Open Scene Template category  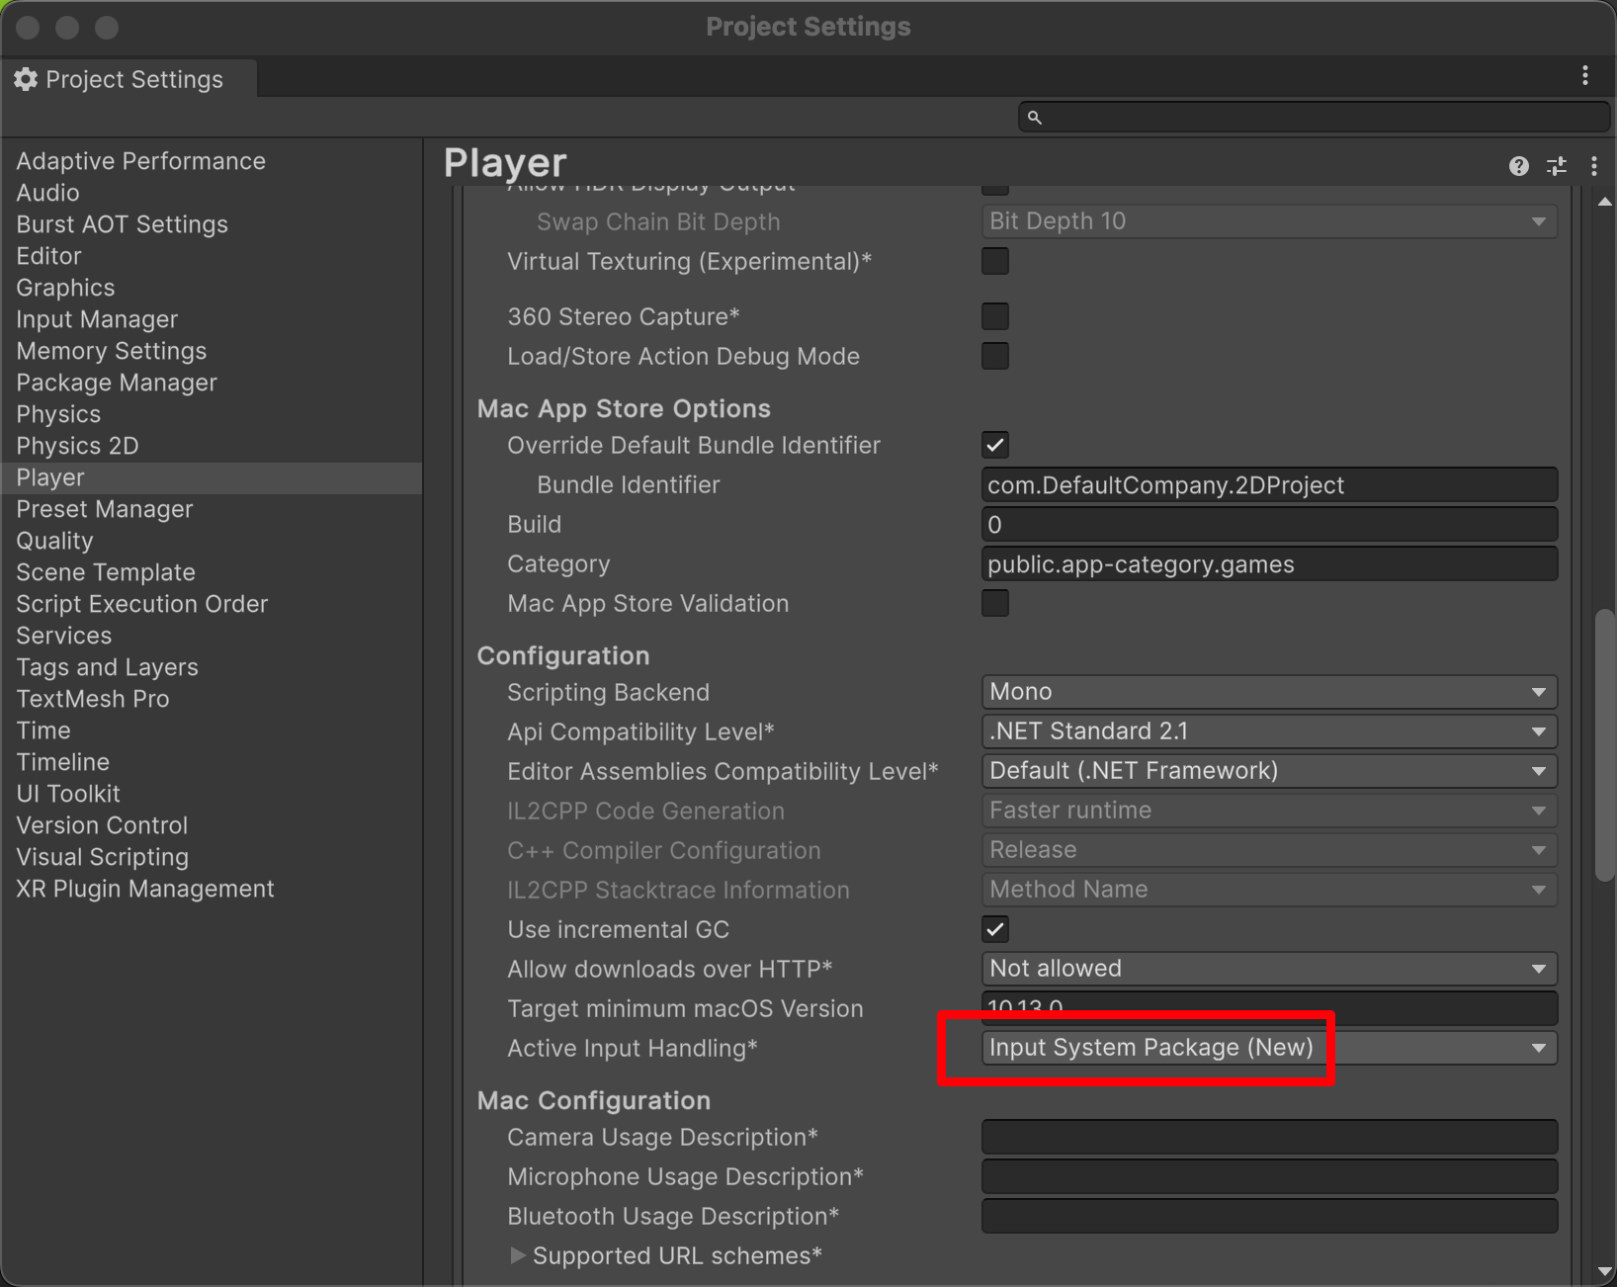click(106, 572)
